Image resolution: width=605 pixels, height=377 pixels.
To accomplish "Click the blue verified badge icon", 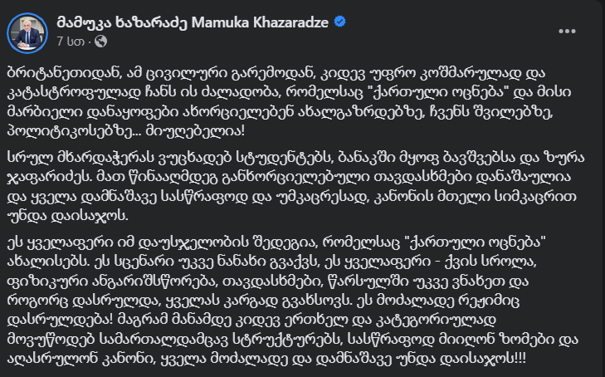I will [x=339, y=22].
